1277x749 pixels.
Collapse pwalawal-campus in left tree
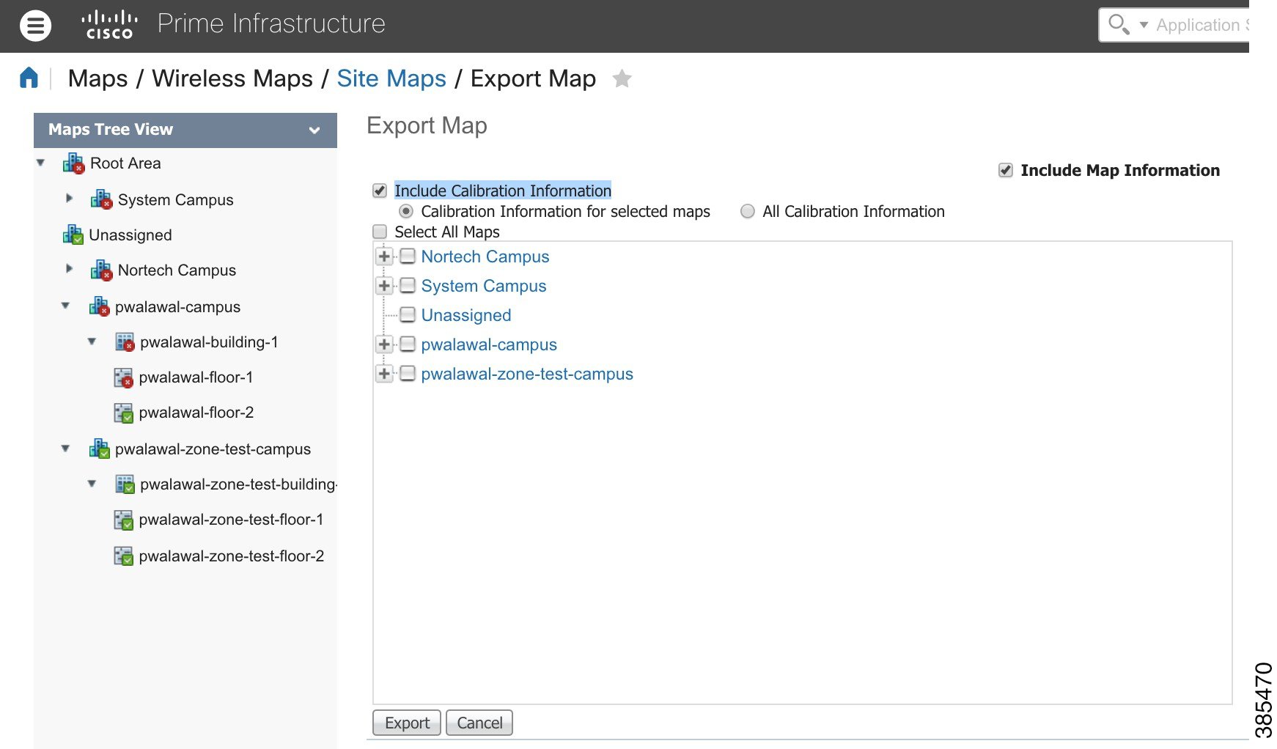point(65,306)
